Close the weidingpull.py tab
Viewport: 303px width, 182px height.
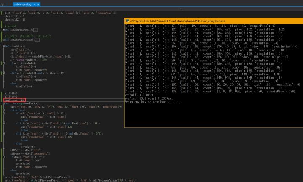click(x=39, y=4)
